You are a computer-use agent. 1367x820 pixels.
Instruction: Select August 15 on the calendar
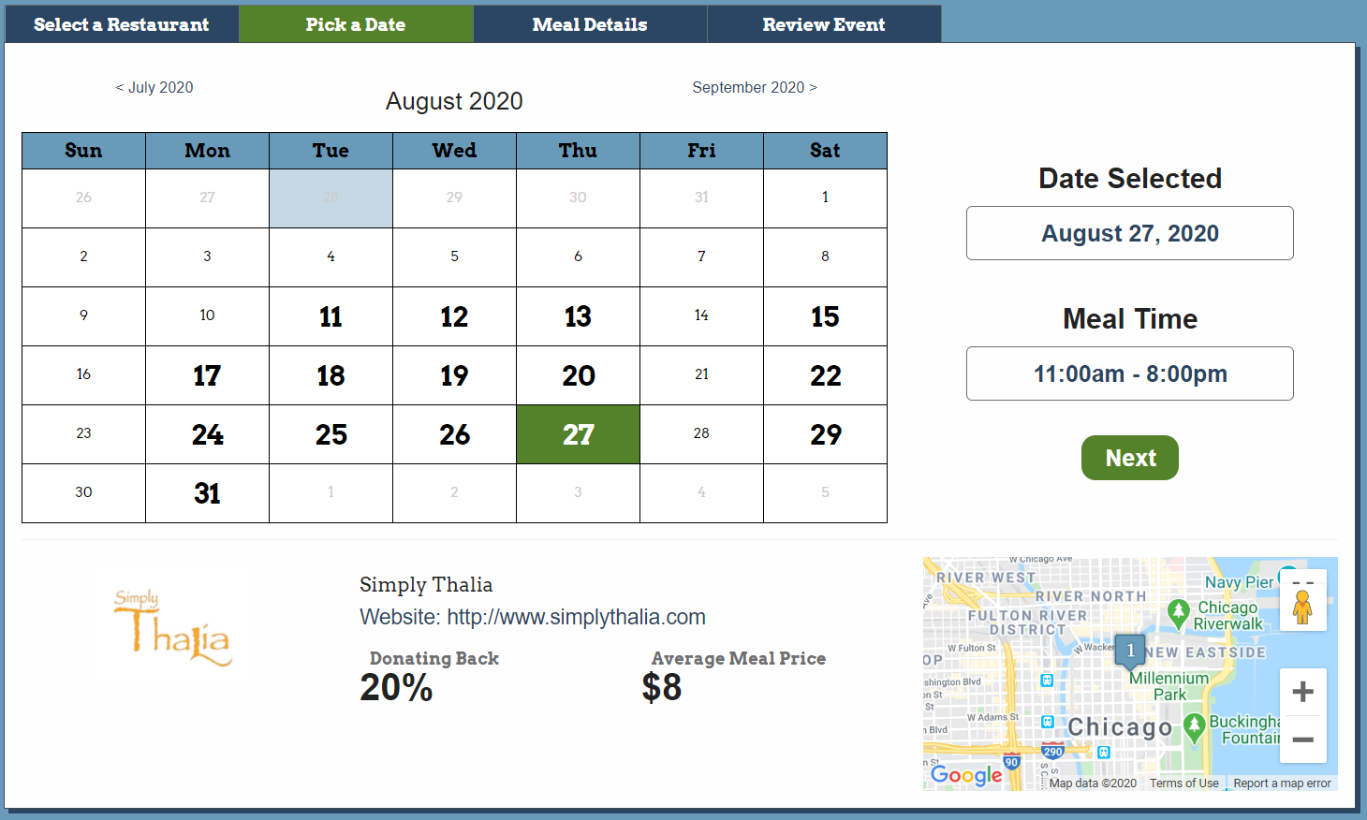[x=825, y=316]
